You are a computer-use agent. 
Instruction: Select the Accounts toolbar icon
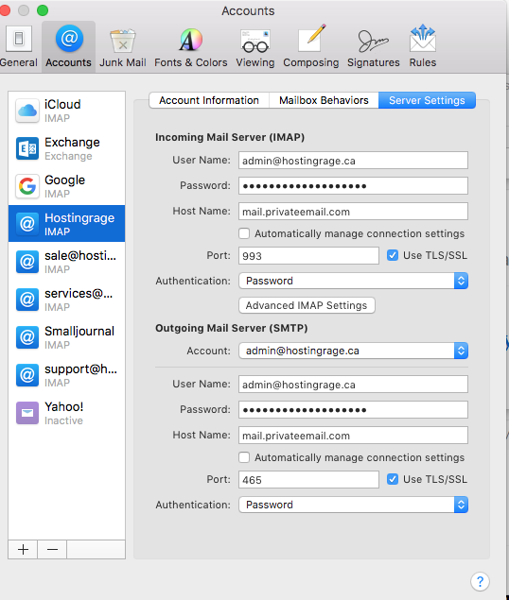click(69, 46)
